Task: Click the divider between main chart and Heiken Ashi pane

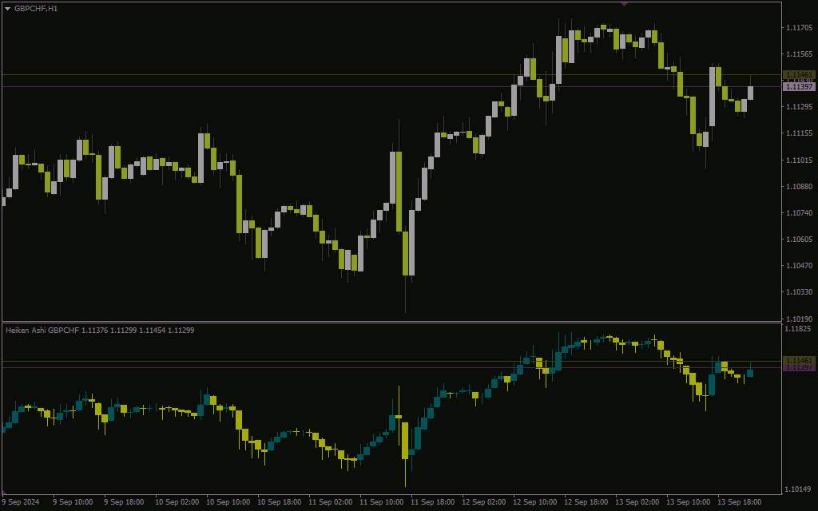Action: point(391,323)
